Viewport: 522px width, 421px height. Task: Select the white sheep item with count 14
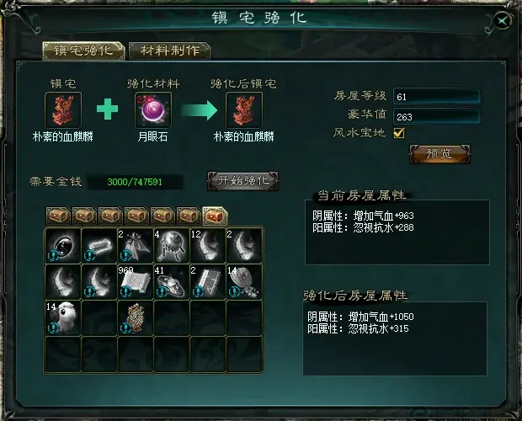click(x=63, y=317)
